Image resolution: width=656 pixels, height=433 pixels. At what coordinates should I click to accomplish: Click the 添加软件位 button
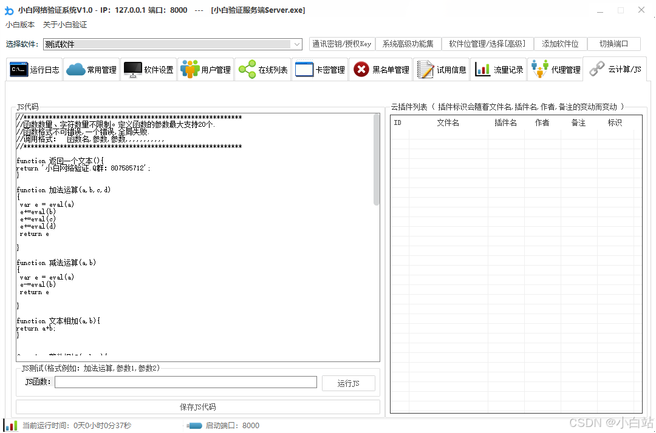point(560,44)
